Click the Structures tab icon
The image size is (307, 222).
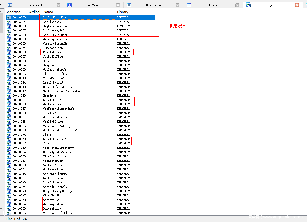pos(129,5)
